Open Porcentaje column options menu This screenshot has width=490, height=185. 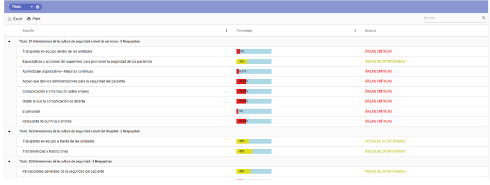coord(355,31)
